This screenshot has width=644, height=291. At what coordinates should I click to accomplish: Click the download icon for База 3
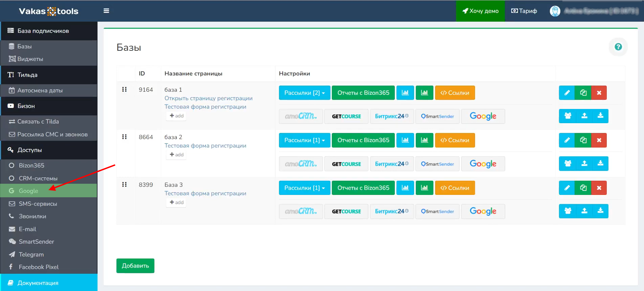coord(600,211)
